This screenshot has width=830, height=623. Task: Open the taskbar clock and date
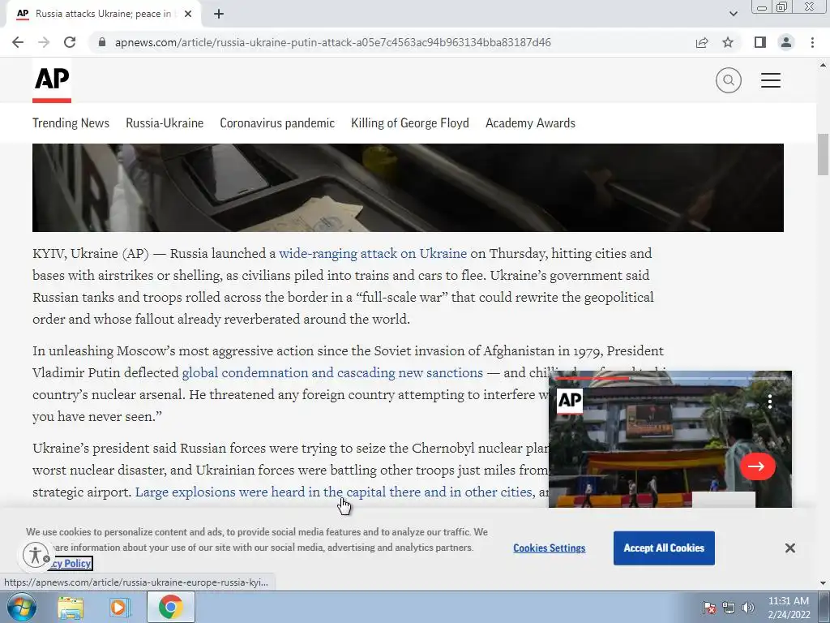click(x=789, y=608)
